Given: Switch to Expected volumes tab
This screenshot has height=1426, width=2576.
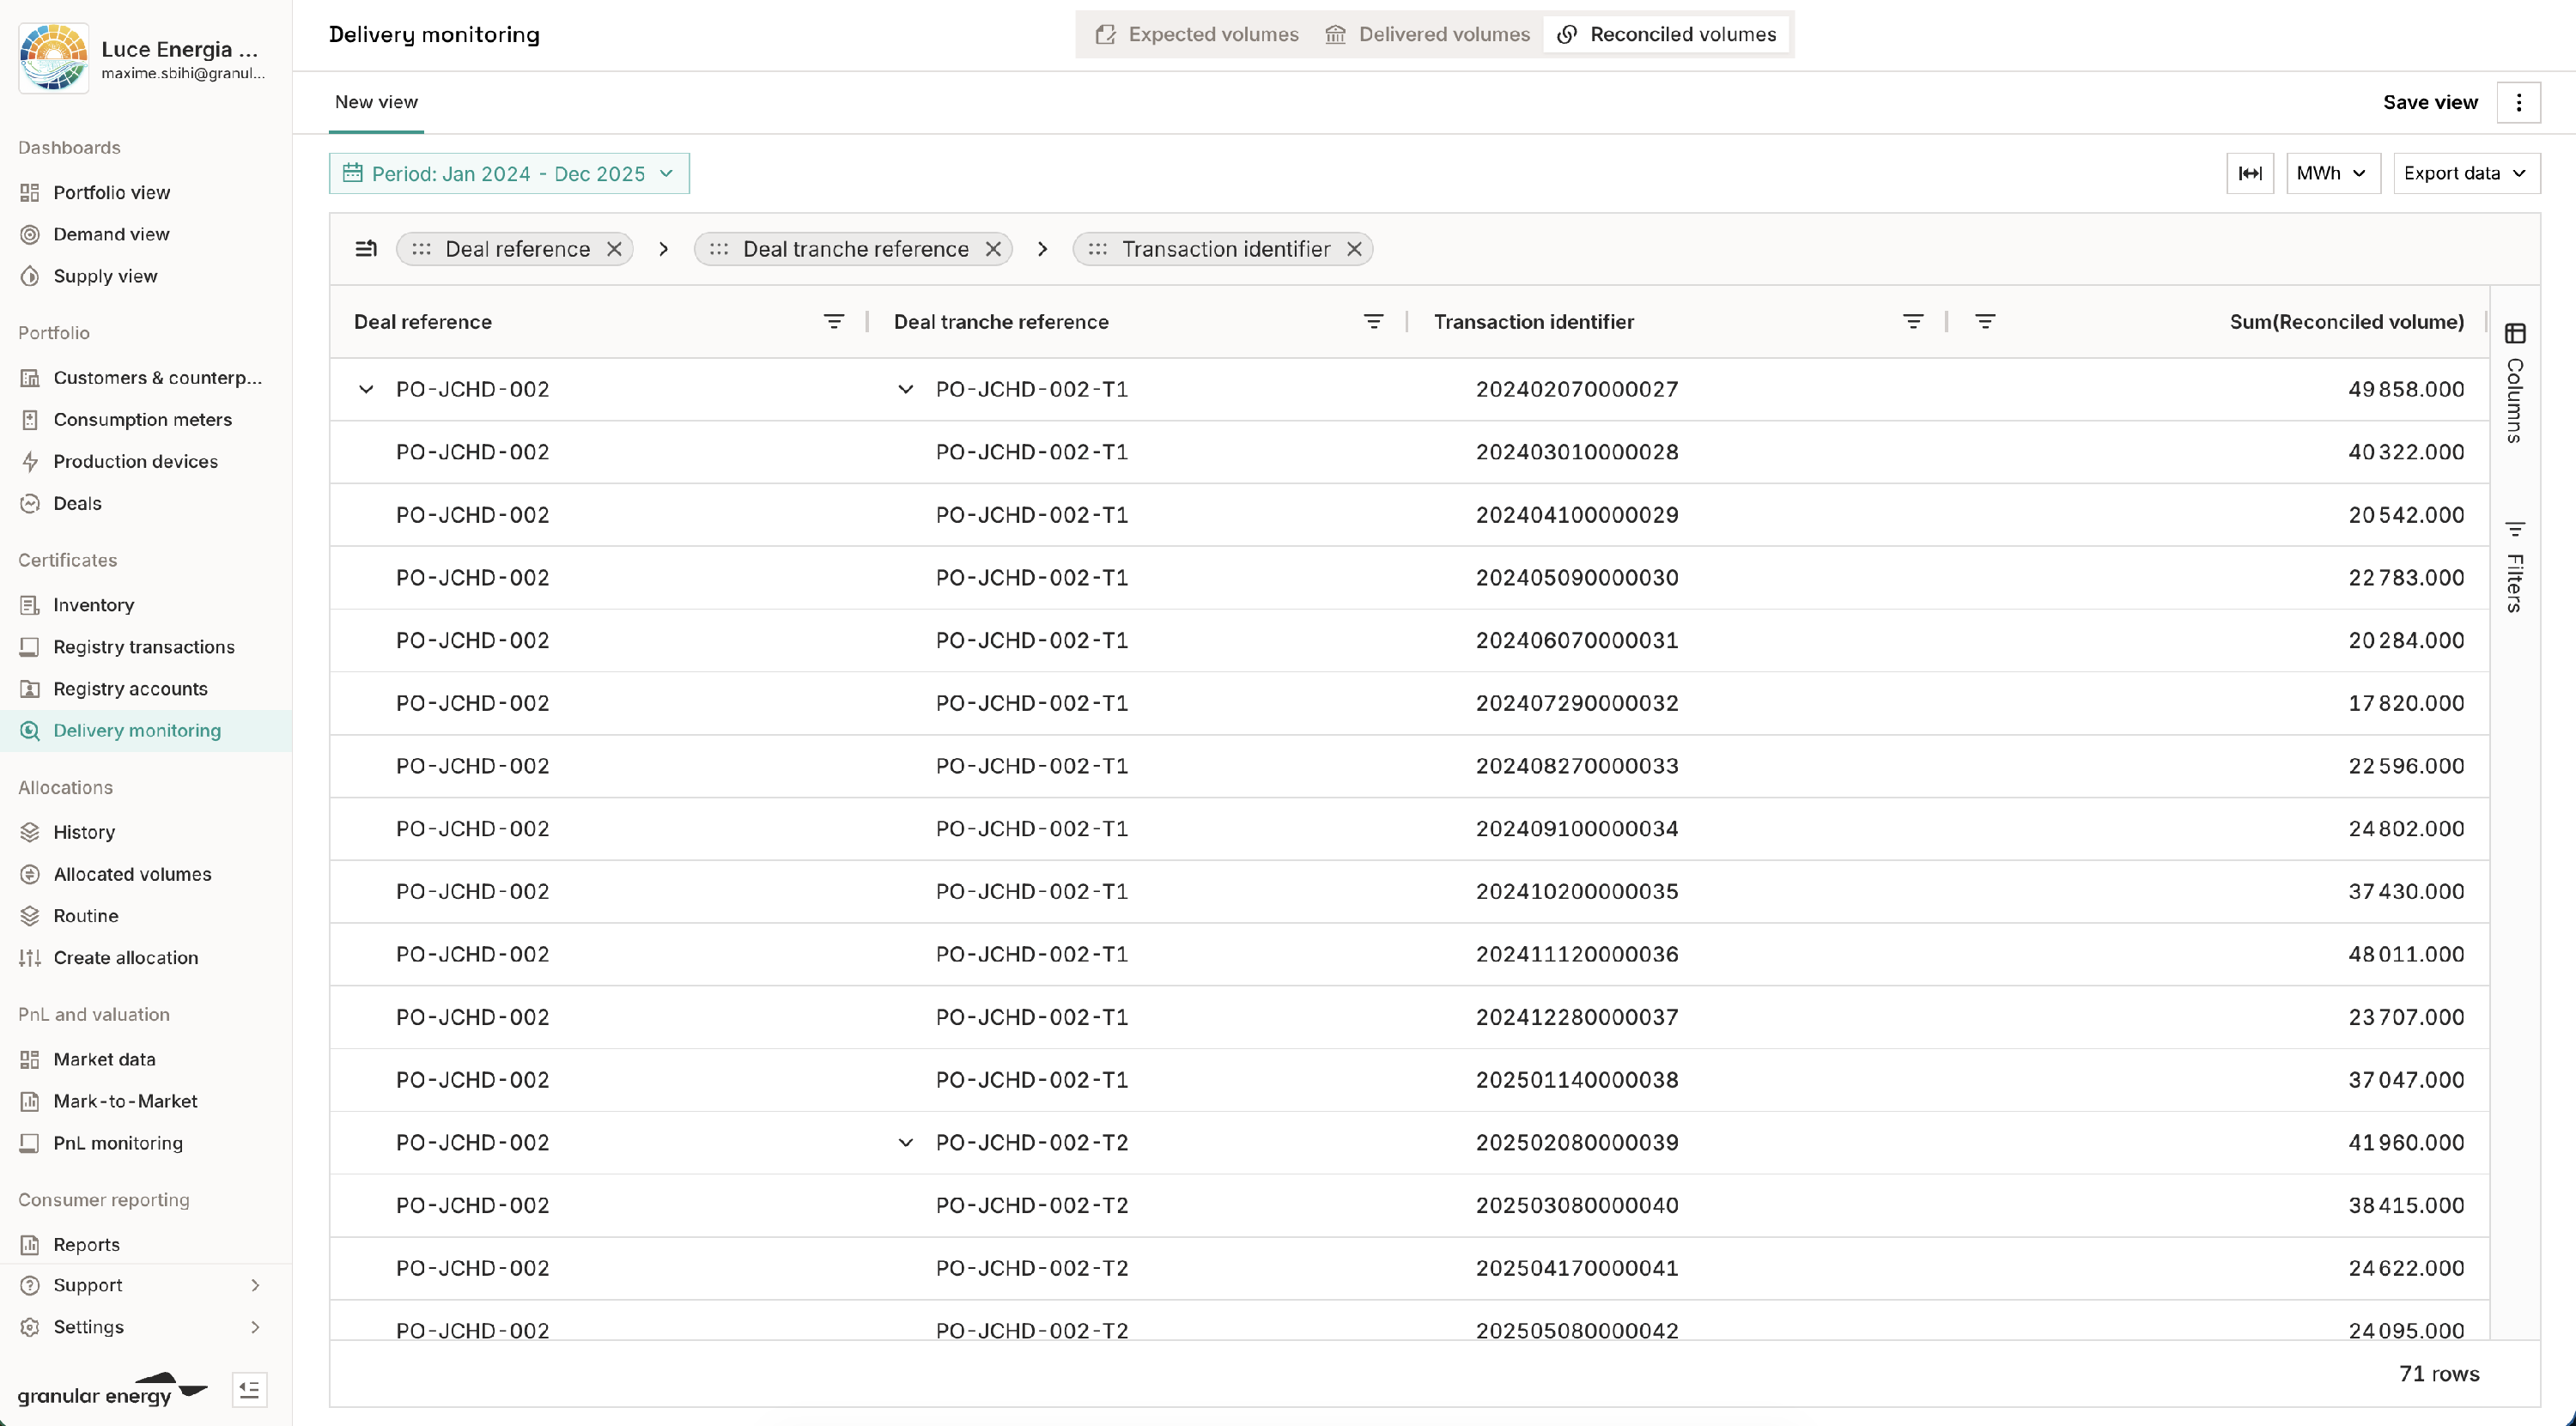Looking at the screenshot, I should point(1197,34).
